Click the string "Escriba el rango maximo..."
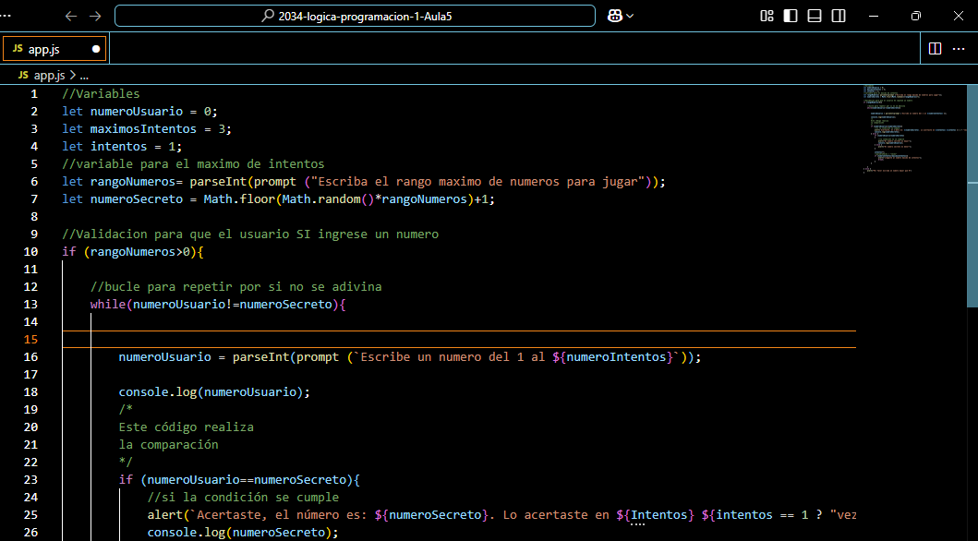The height and width of the screenshot is (541, 978). click(x=477, y=181)
